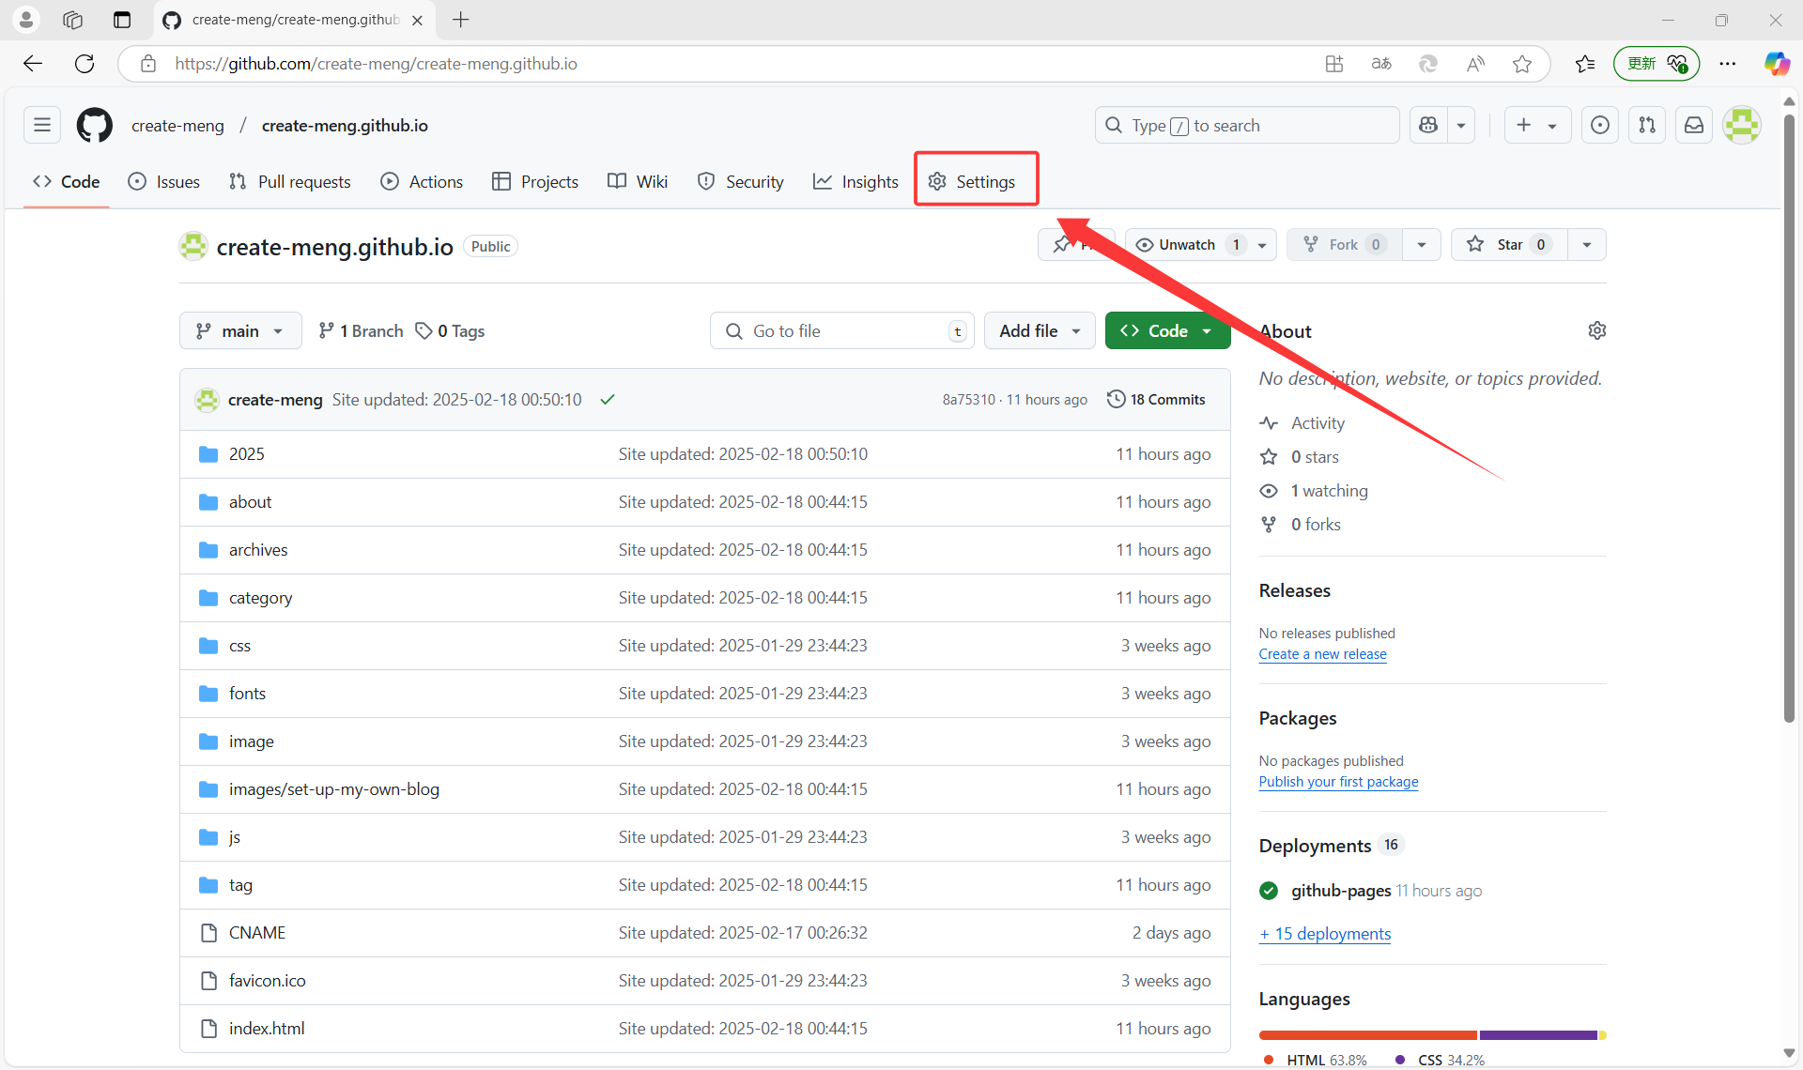Click Create a new release link
The height and width of the screenshot is (1070, 1803).
[x=1322, y=654]
